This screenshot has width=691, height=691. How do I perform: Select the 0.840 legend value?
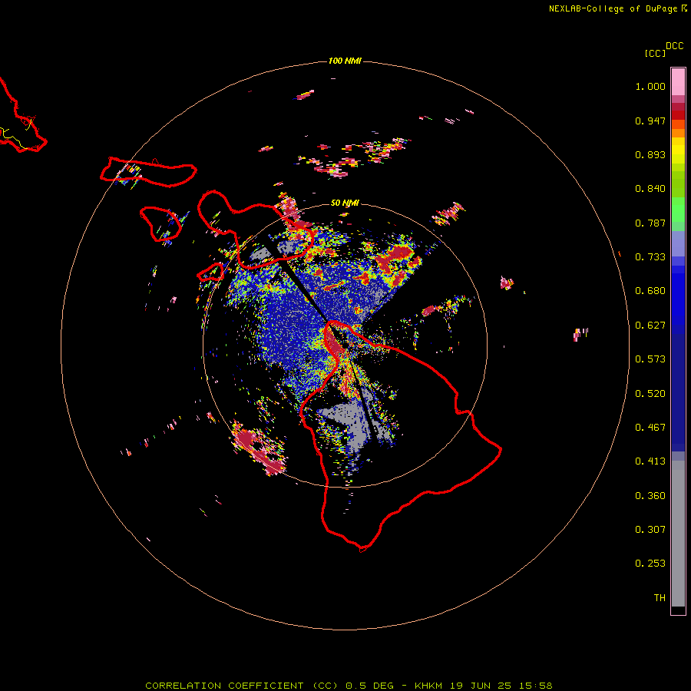tap(650, 189)
